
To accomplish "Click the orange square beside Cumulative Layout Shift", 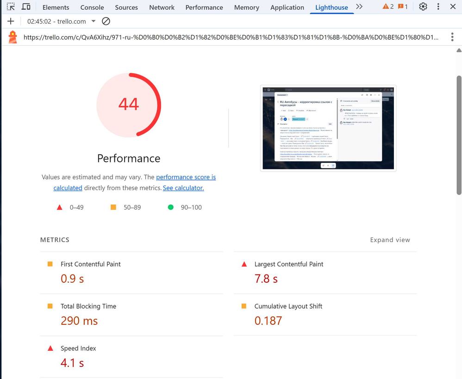I will 244,306.
